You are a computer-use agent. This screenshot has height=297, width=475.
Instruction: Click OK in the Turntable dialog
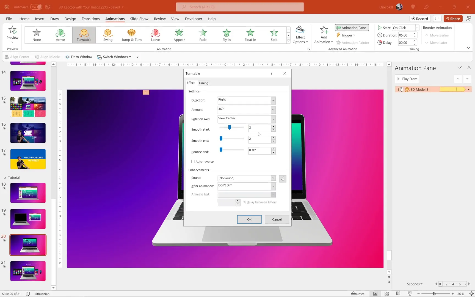(249, 219)
